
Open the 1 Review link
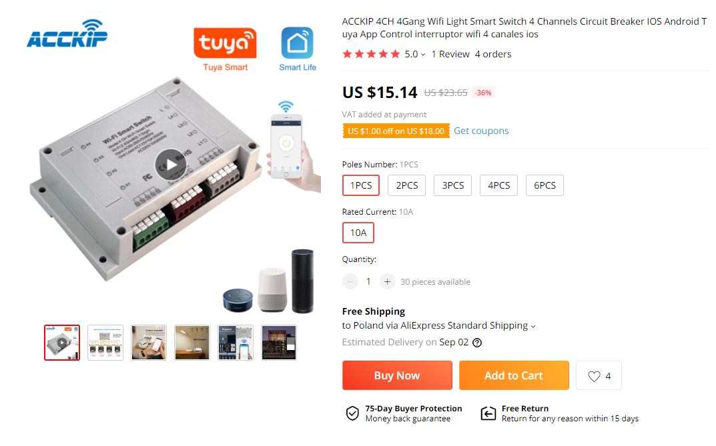pos(450,54)
